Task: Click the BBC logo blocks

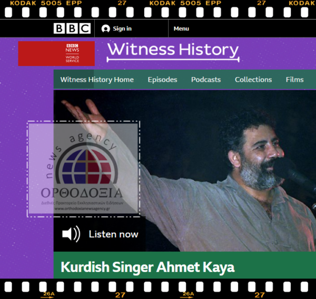Action: pyautogui.click(x=72, y=28)
